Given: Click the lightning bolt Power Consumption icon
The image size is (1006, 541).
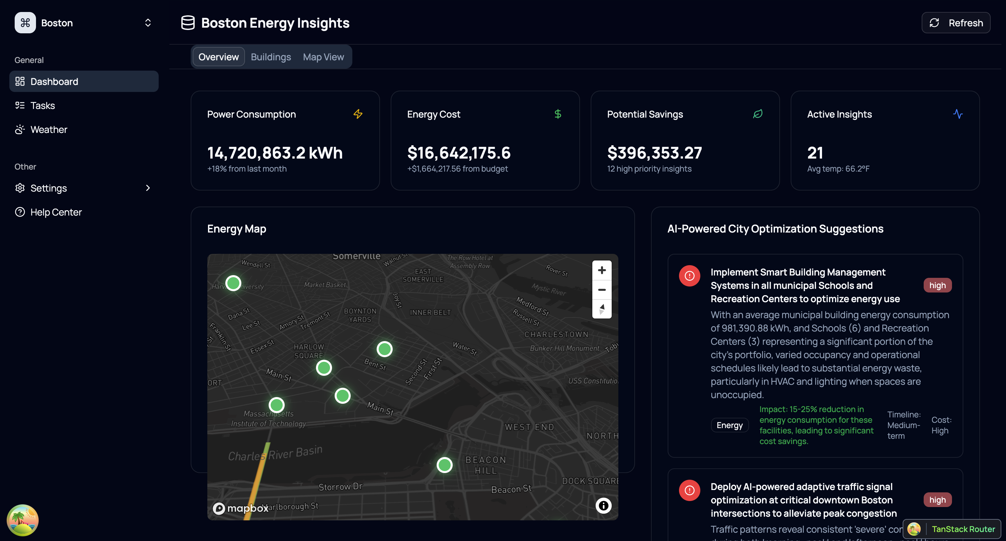Looking at the screenshot, I should (x=358, y=114).
